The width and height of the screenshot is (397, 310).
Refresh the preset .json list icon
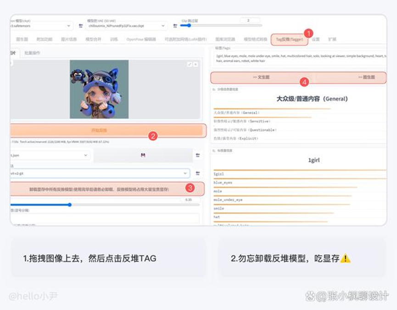(x=198, y=155)
